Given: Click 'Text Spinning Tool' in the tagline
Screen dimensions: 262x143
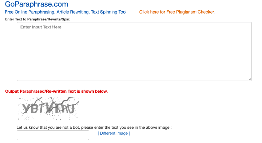Looking at the screenshot, I should 108,12.
